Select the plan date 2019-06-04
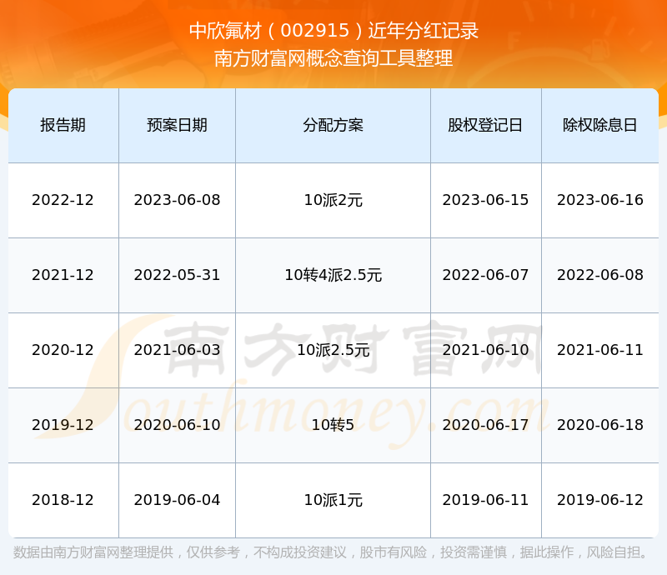 177,500
